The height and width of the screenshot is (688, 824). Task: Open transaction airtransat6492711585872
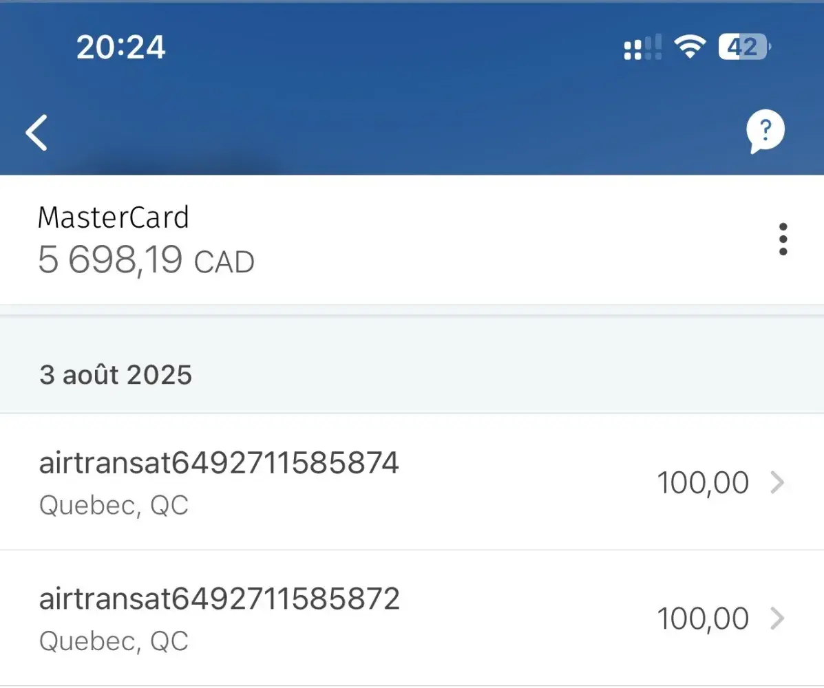click(219, 600)
